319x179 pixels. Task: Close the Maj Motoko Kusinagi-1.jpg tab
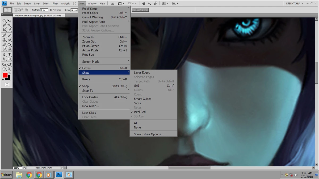63,15
